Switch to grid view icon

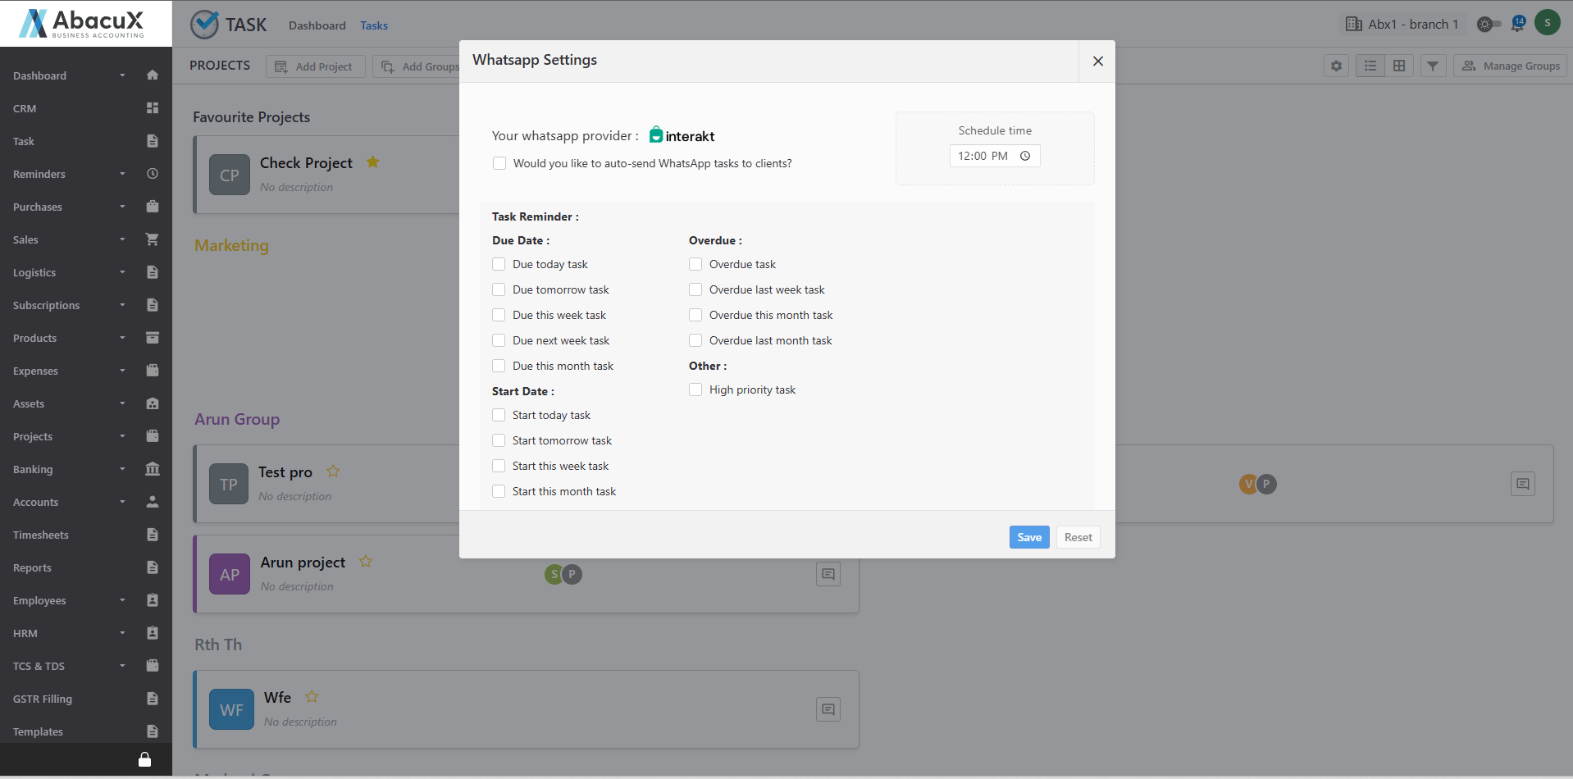[x=1399, y=66]
